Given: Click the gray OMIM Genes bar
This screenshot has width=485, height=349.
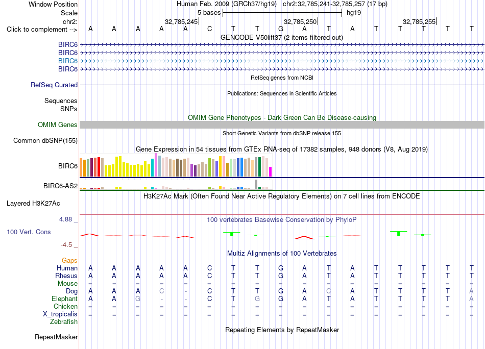Looking at the screenshot, I should tap(282, 124).
